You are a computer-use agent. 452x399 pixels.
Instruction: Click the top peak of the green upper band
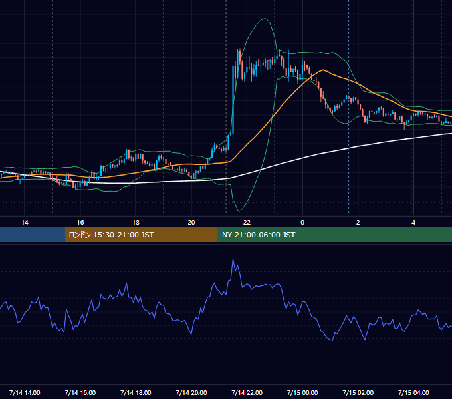tap(265, 19)
